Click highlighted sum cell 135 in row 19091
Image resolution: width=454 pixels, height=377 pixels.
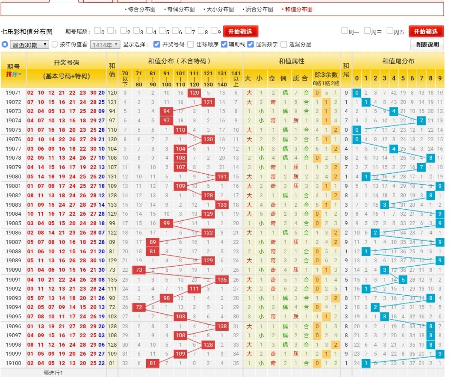(222, 279)
